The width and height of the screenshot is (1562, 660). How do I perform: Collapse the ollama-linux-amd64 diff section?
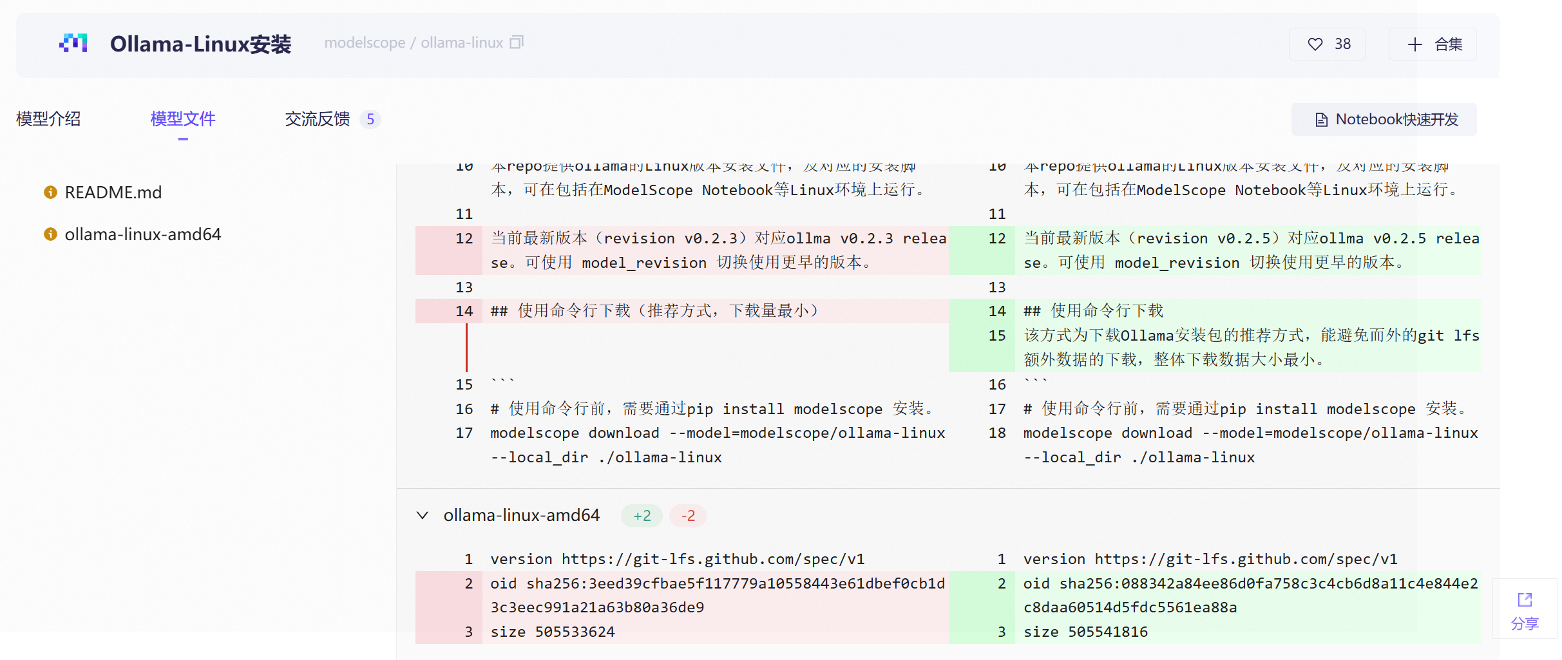423,515
